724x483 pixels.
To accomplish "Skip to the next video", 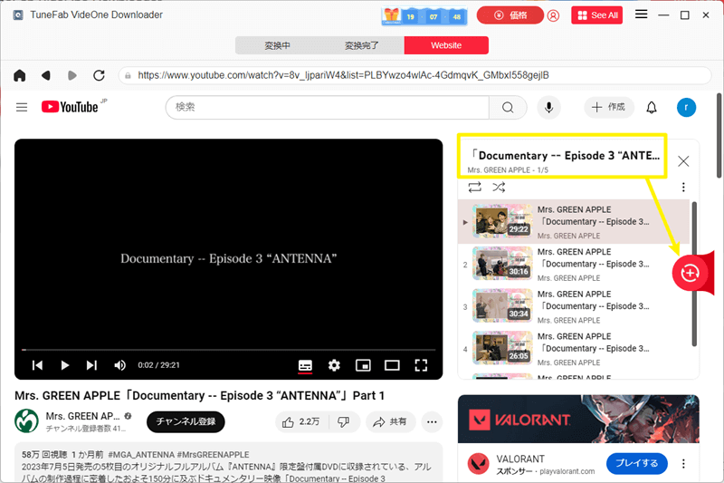I will point(91,365).
